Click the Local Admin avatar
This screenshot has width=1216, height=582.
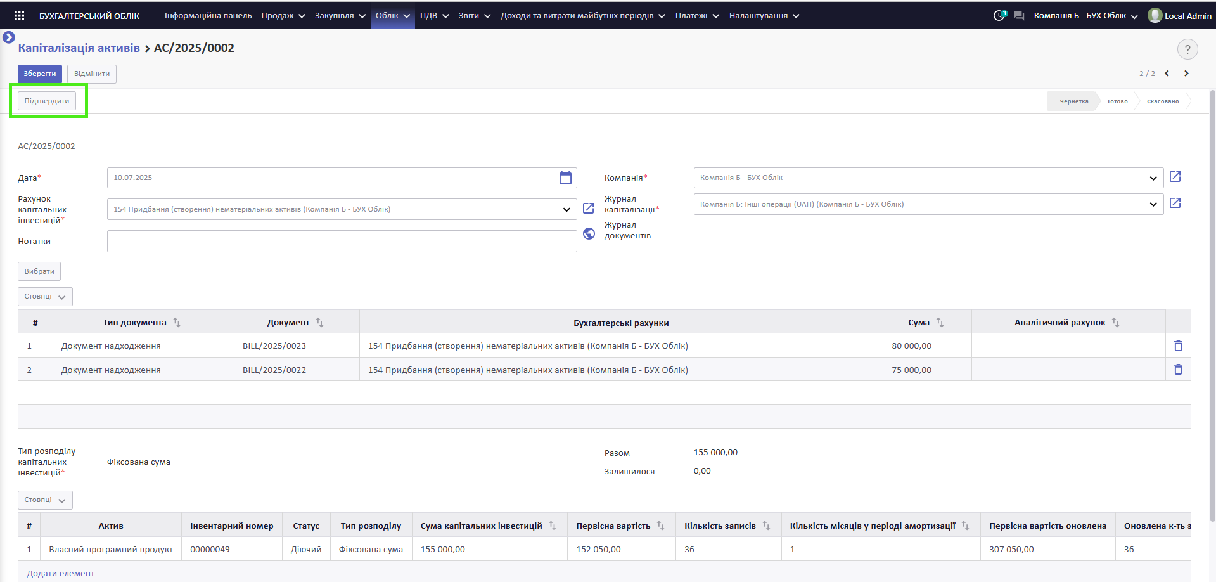[1155, 15]
